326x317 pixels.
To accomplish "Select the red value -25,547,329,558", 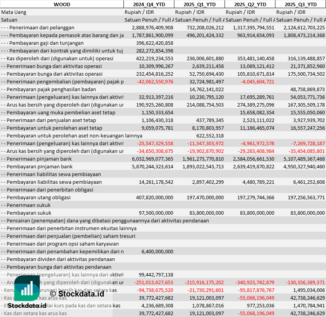I will pyautogui.click(x=155, y=143).
